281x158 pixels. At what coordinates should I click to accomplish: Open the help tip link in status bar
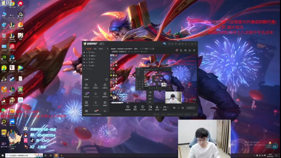pos(93,114)
